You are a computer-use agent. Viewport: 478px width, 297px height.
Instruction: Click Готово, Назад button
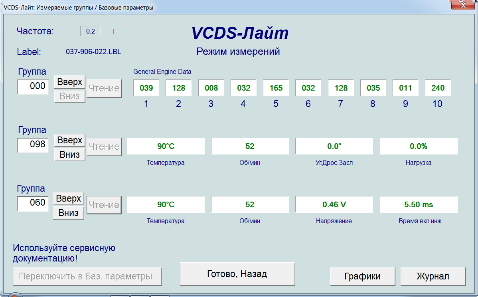(x=237, y=274)
